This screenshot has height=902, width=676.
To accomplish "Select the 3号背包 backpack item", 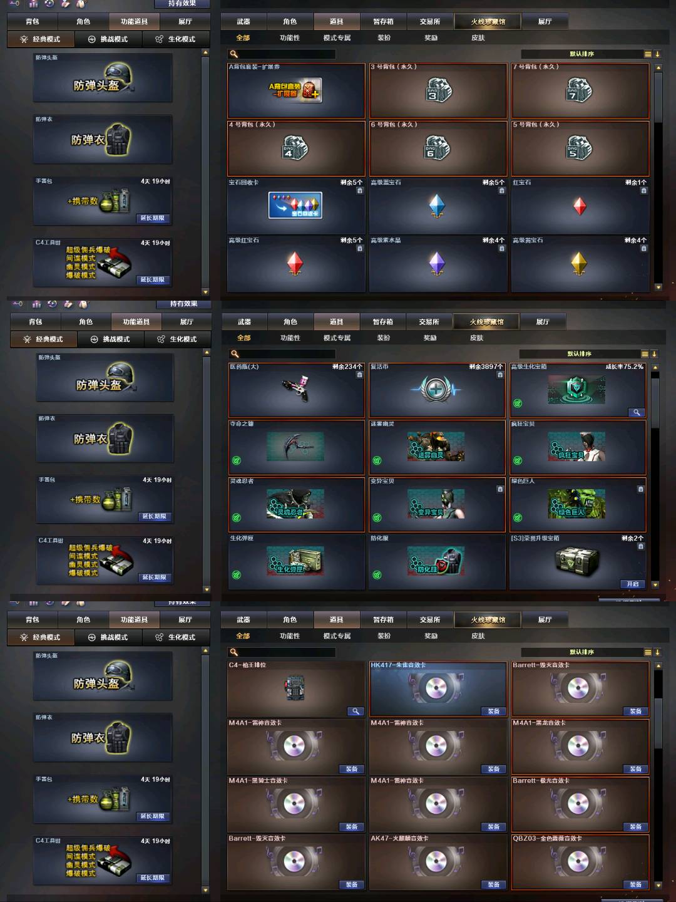I will coord(438,91).
